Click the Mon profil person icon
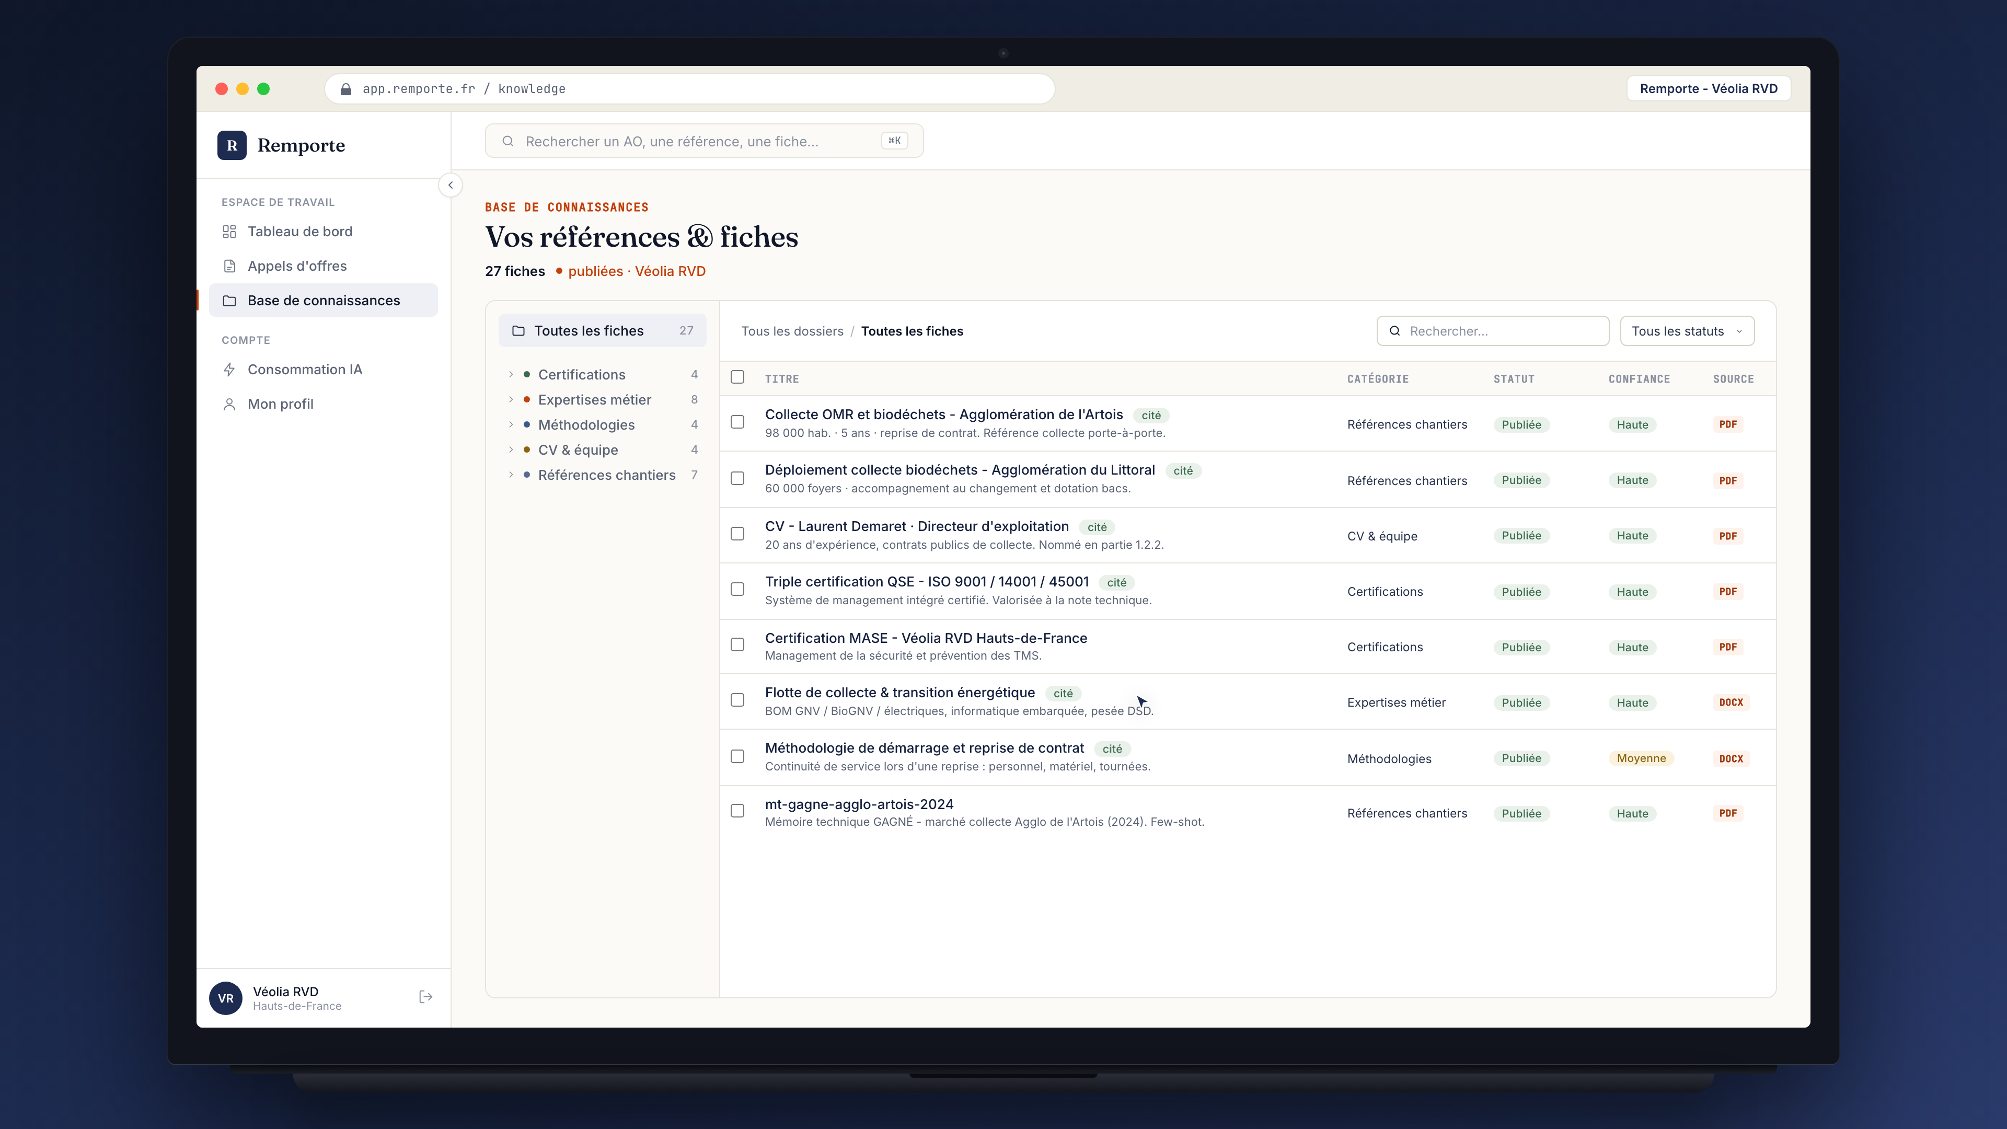The height and width of the screenshot is (1129, 2007). click(229, 405)
